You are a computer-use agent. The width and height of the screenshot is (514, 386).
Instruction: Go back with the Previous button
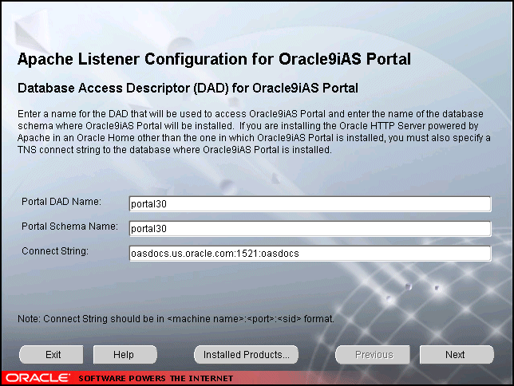click(373, 355)
